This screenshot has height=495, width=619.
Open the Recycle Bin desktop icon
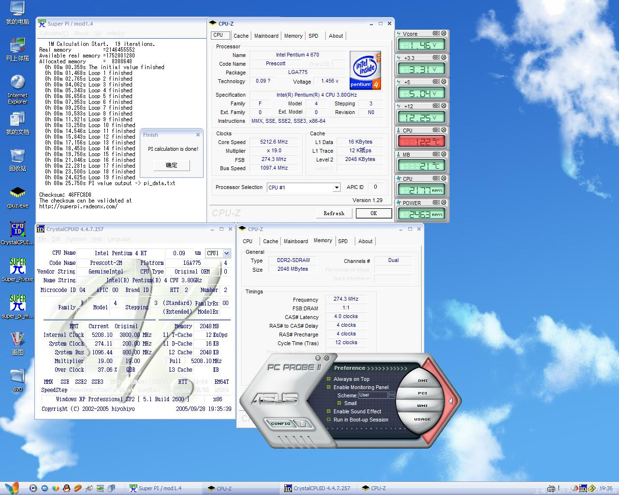pos(17,160)
